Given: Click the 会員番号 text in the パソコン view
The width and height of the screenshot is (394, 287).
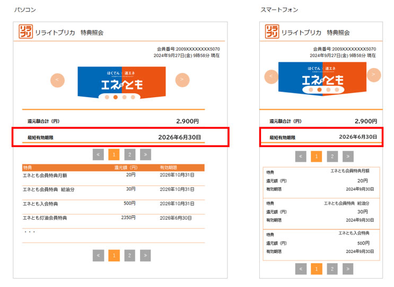Looking at the screenshot, I should [188, 49].
